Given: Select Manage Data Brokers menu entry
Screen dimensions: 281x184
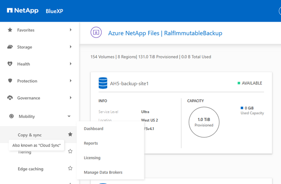Looking at the screenshot, I should click(103, 172).
